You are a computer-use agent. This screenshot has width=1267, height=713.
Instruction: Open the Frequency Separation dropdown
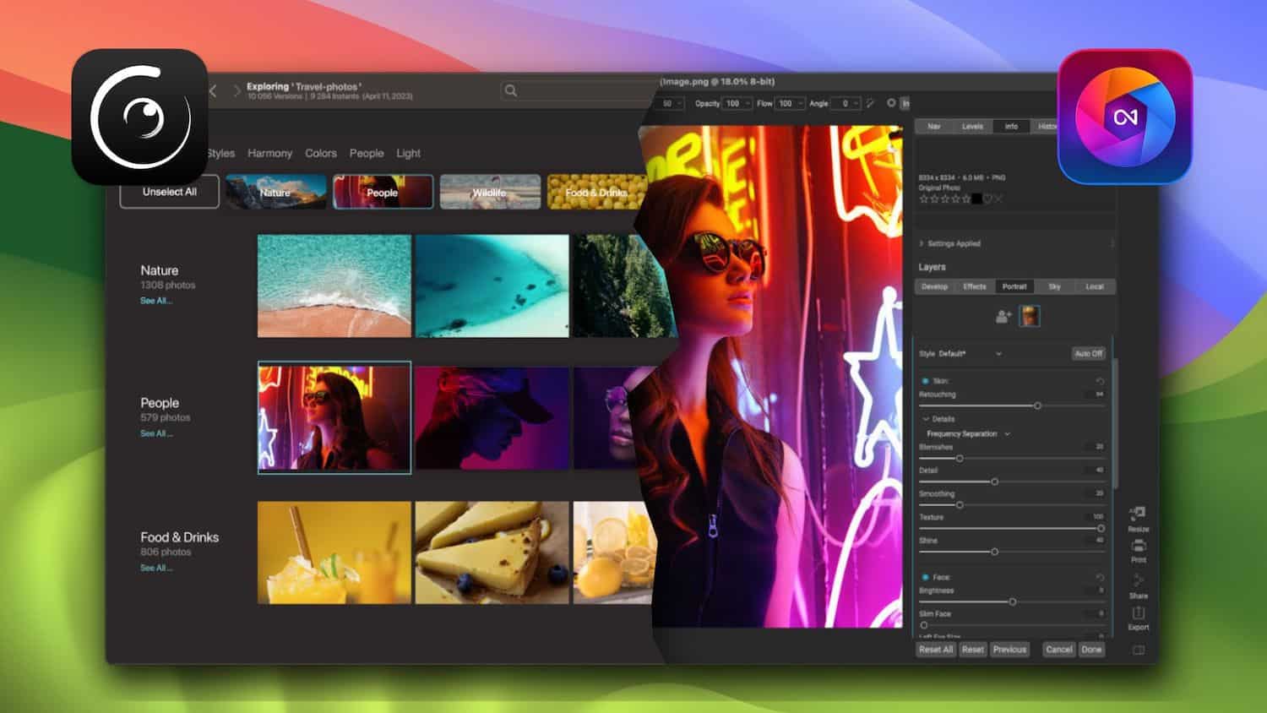[968, 433]
